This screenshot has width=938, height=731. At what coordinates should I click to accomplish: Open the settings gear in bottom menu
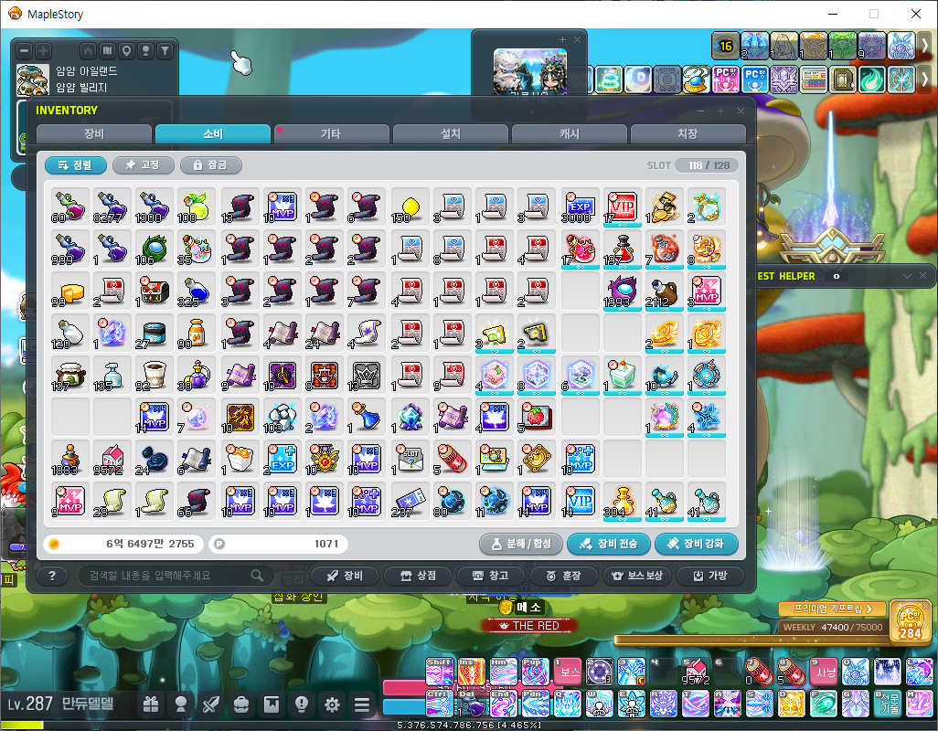point(332,705)
